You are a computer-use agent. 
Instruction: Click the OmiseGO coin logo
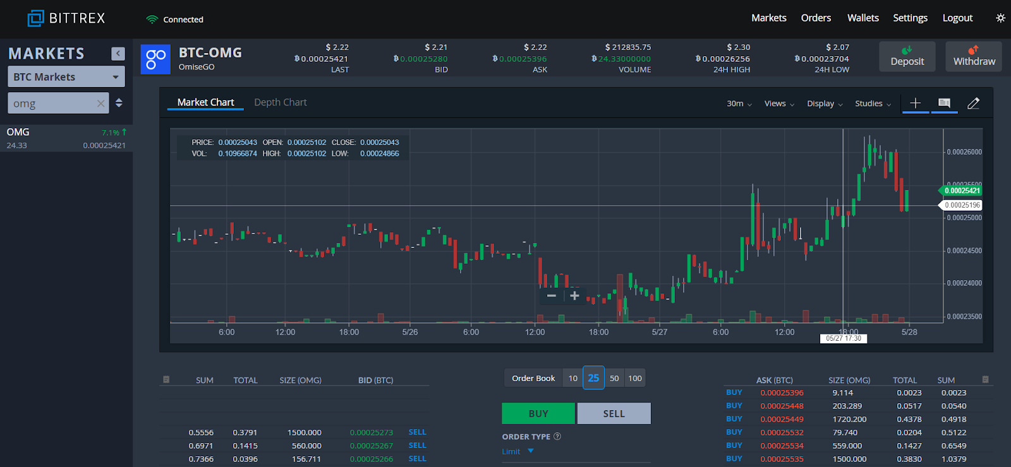click(x=155, y=59)
